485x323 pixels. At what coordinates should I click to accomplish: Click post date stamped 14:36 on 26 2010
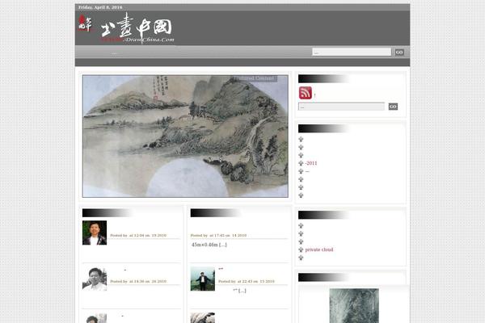138,282
